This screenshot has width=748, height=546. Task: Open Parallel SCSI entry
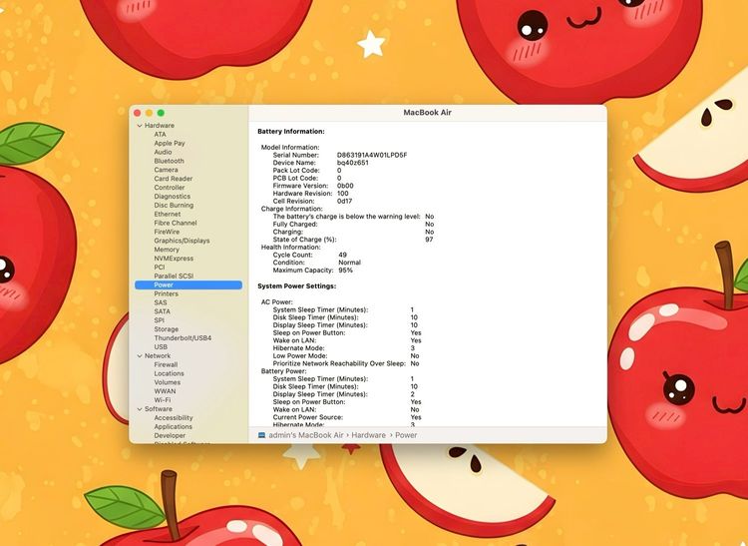click(x=174, y=275)
